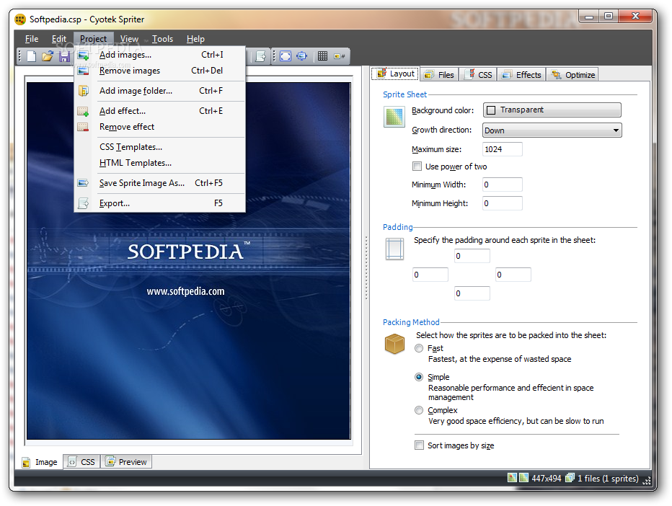Click the Packing Method box icon
Viewport: 672px width, 506px height.
(394, 344)
